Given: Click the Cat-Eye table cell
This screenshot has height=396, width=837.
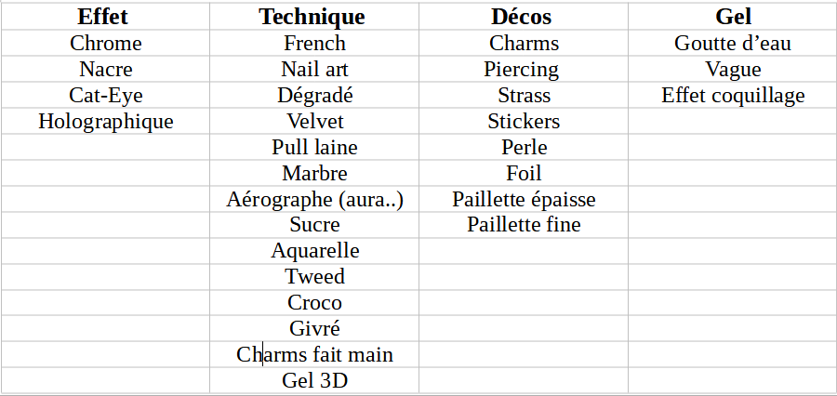Looking at the screenshot, I should [x=106, y=96].
